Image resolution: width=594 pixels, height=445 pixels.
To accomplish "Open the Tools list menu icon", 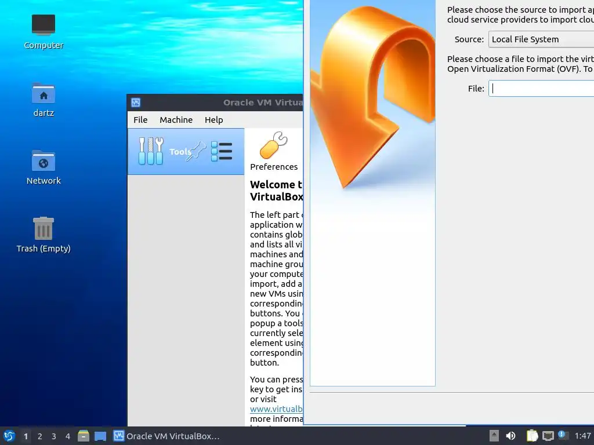I will coord(221,151).
